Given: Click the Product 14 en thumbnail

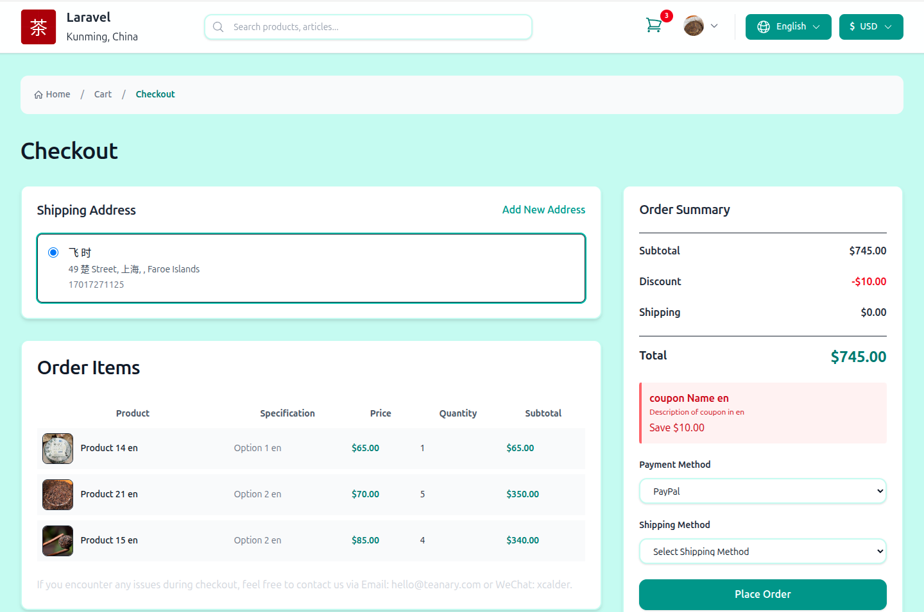Looking at the screenshot, I should 58,449.
